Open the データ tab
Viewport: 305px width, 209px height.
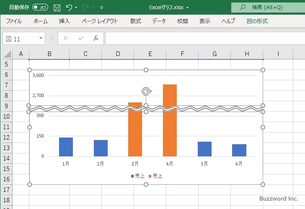point(159,21)
